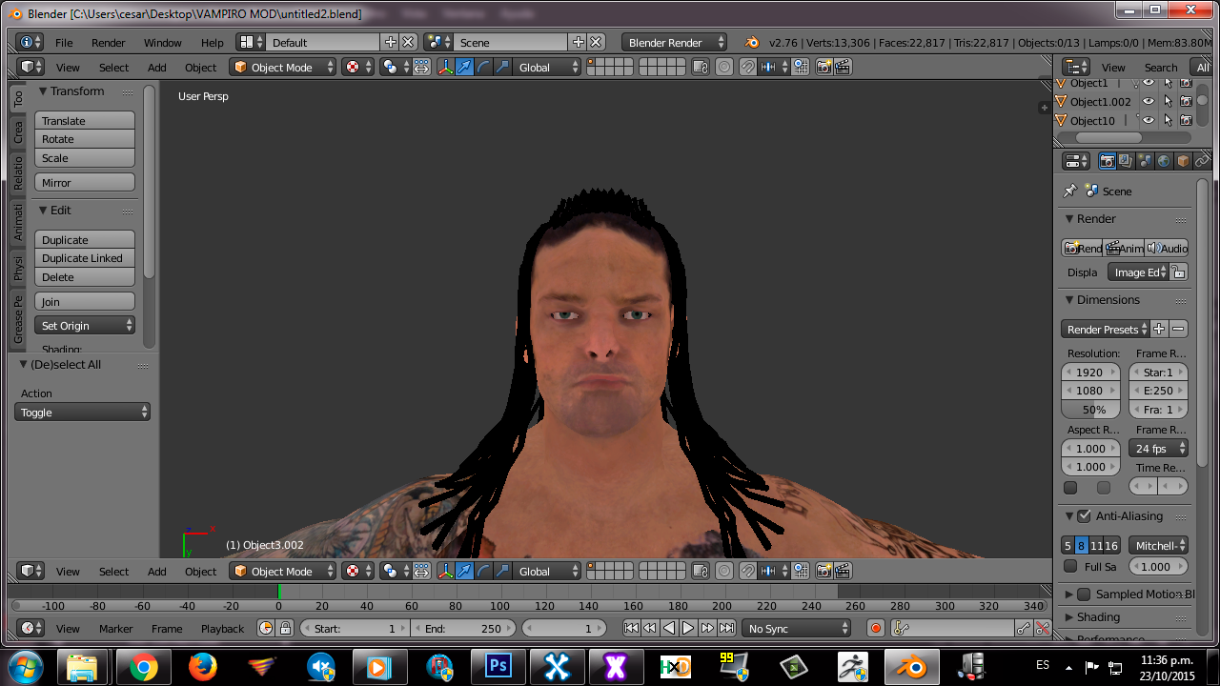
Task: Set anti-aliasing samples to 5
Action: [1067, 545]
